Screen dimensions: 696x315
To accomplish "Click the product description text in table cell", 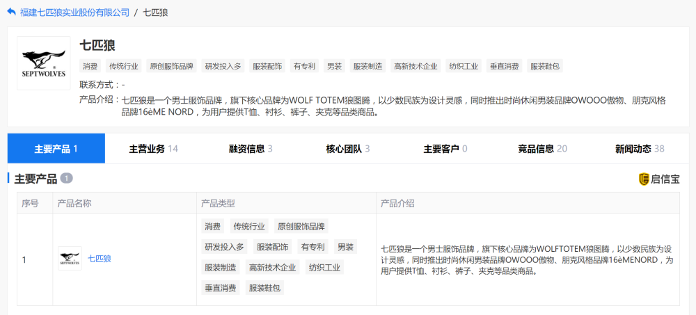I will (x=528, y=259).
